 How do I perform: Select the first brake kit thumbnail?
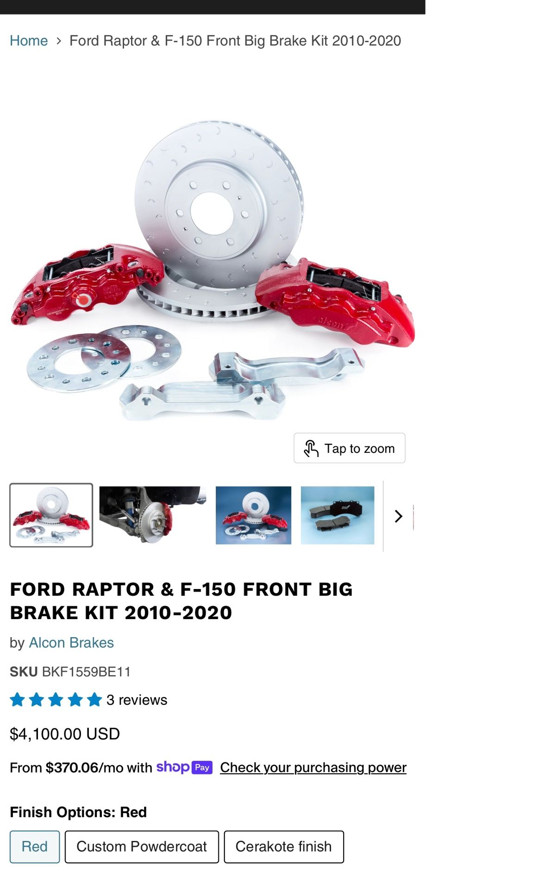51,515
